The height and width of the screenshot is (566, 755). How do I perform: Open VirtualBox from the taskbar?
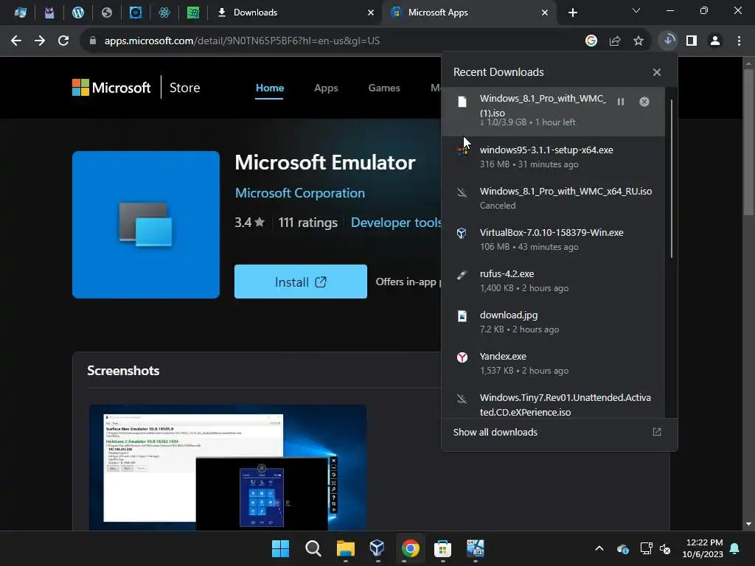pos(377,548)
